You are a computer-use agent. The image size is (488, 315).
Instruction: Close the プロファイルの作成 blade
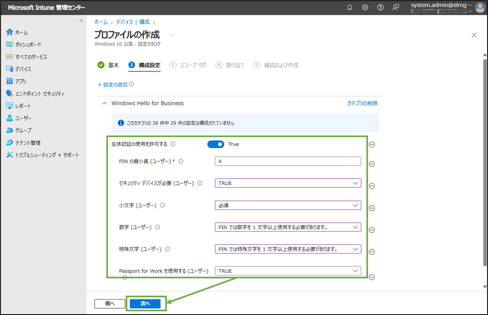tap(474, 35)
